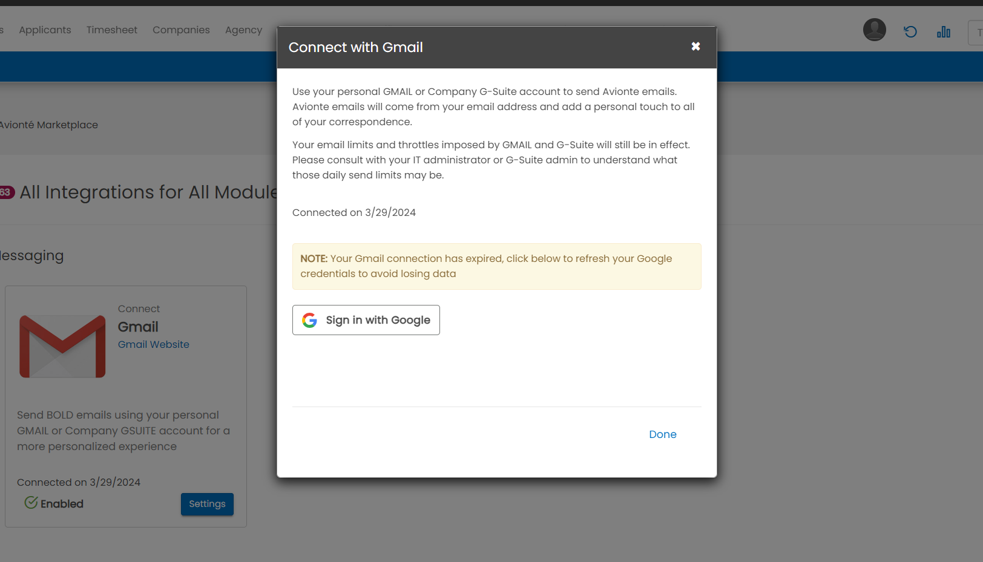983x562 pixels.
Task: Click the Gmail card title text
Action: (138, 327)
